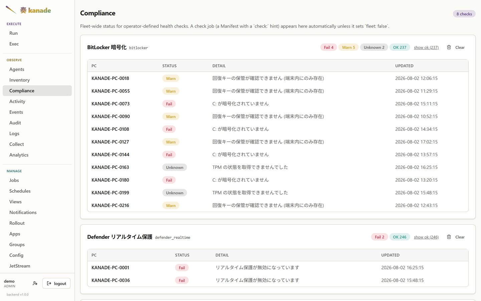Select Compliance in the sidebar
This screenshot has width=481, height=301.
37,91
